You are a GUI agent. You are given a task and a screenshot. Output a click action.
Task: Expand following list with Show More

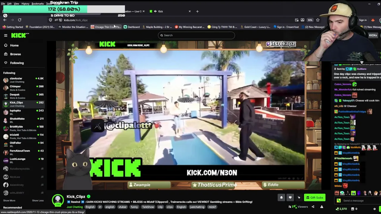[x=9, y=201]
